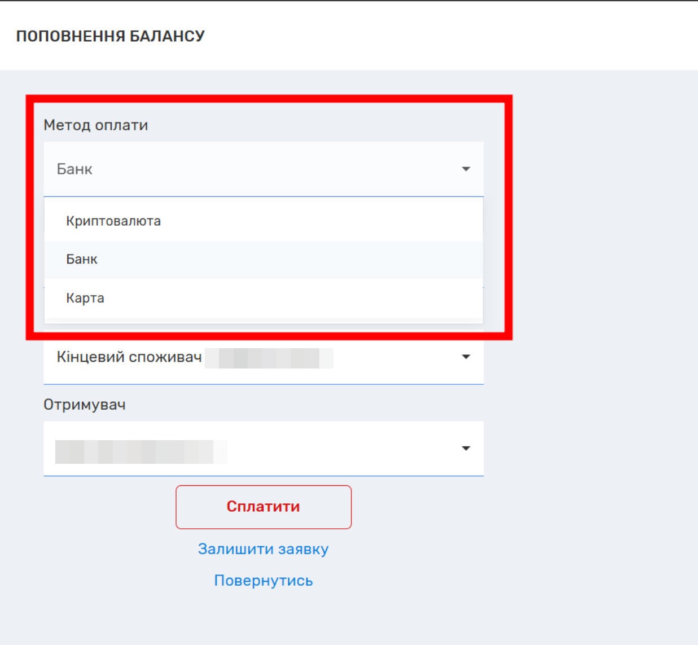The height and width of the screenshot is (645, 698).
Task: Click the arrow icon beside Кінцевий споживач
Action: (x=466, y=357)
